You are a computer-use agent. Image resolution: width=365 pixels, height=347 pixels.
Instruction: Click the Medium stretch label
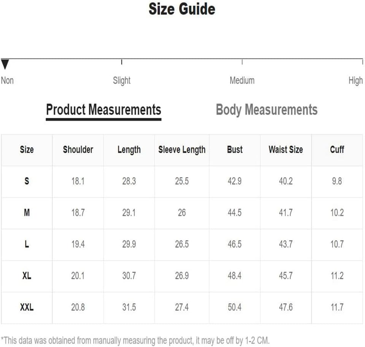242,81
